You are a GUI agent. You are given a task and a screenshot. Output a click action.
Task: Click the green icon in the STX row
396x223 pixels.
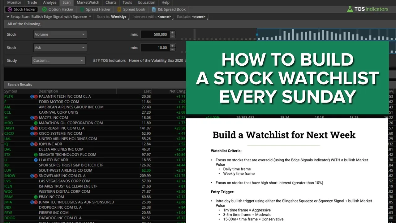(36, 155)
